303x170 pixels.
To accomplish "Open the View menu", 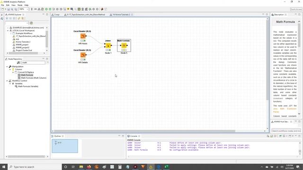I will pyautogui.click(x=14, y=5).
